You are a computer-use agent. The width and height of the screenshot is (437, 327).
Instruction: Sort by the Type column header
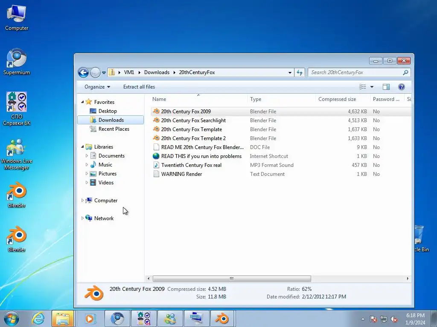point(281,99)
